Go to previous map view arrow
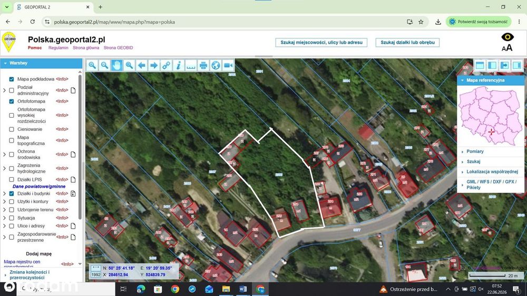Screen dimensions: 527x296 coord(141,65)
